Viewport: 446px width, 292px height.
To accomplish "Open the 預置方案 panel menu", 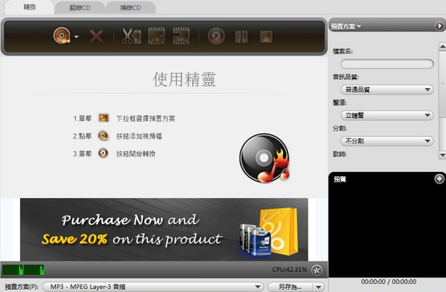I will pos(346,26).
